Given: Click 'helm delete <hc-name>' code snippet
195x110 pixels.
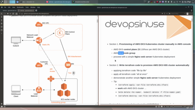Looking at the screenshot, I should tap(130, 92).
